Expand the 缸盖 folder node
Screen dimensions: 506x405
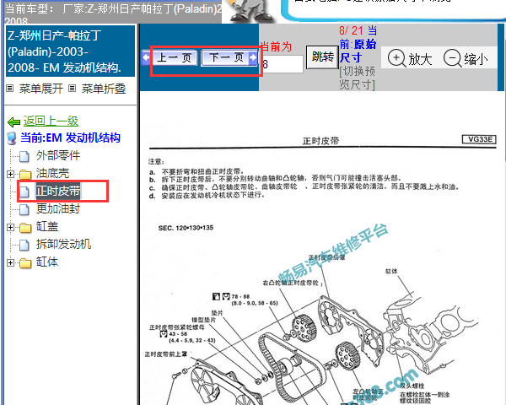tap(10, 227)
